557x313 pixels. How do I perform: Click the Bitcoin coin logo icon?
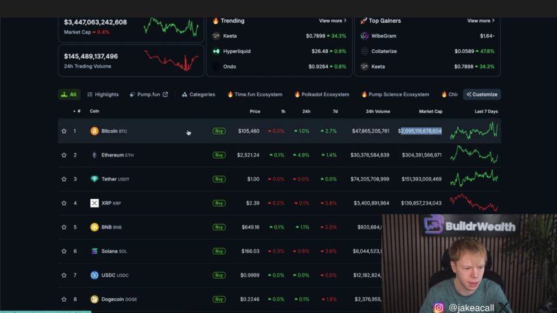point(95,131)
